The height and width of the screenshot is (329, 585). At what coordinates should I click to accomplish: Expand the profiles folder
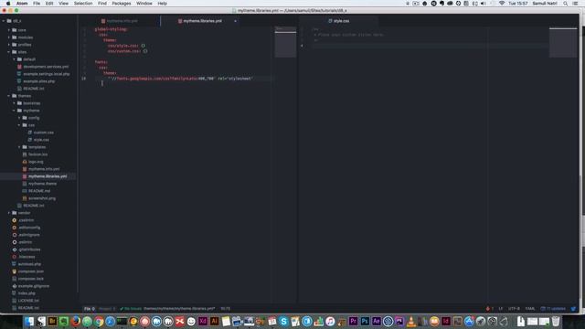(x=25, y=45)
